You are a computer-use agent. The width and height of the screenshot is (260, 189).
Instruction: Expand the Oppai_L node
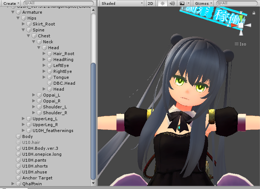point(34,95)
